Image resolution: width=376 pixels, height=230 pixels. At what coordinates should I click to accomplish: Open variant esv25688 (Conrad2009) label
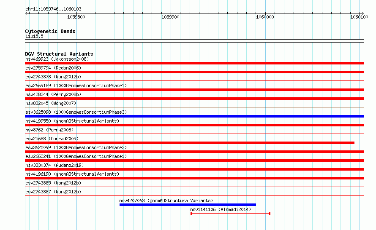tap(52, 139)
